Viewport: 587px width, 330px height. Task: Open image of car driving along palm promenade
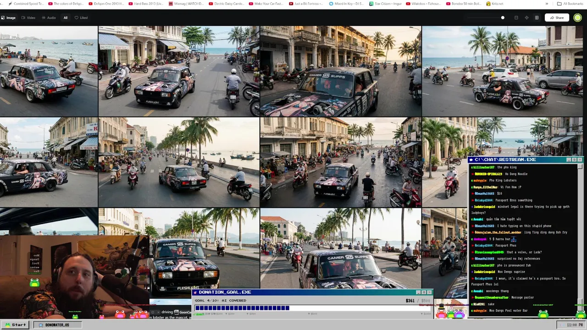click(x=179, y=162)
